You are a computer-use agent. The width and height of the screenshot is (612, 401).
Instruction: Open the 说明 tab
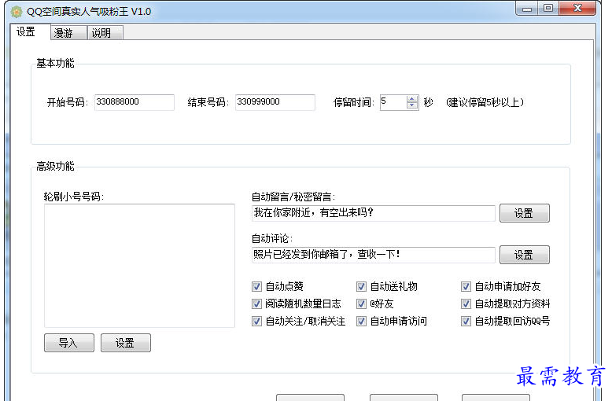(105, 33)
